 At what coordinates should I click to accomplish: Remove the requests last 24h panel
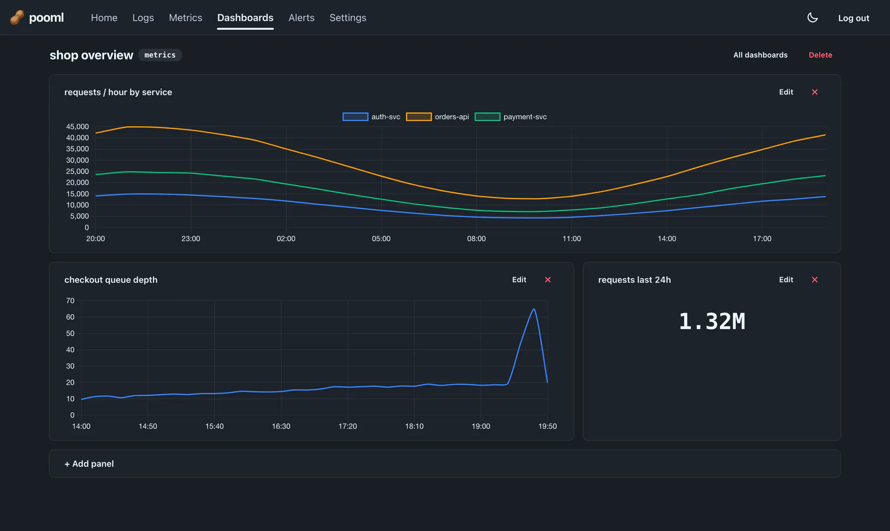[815, 280]
